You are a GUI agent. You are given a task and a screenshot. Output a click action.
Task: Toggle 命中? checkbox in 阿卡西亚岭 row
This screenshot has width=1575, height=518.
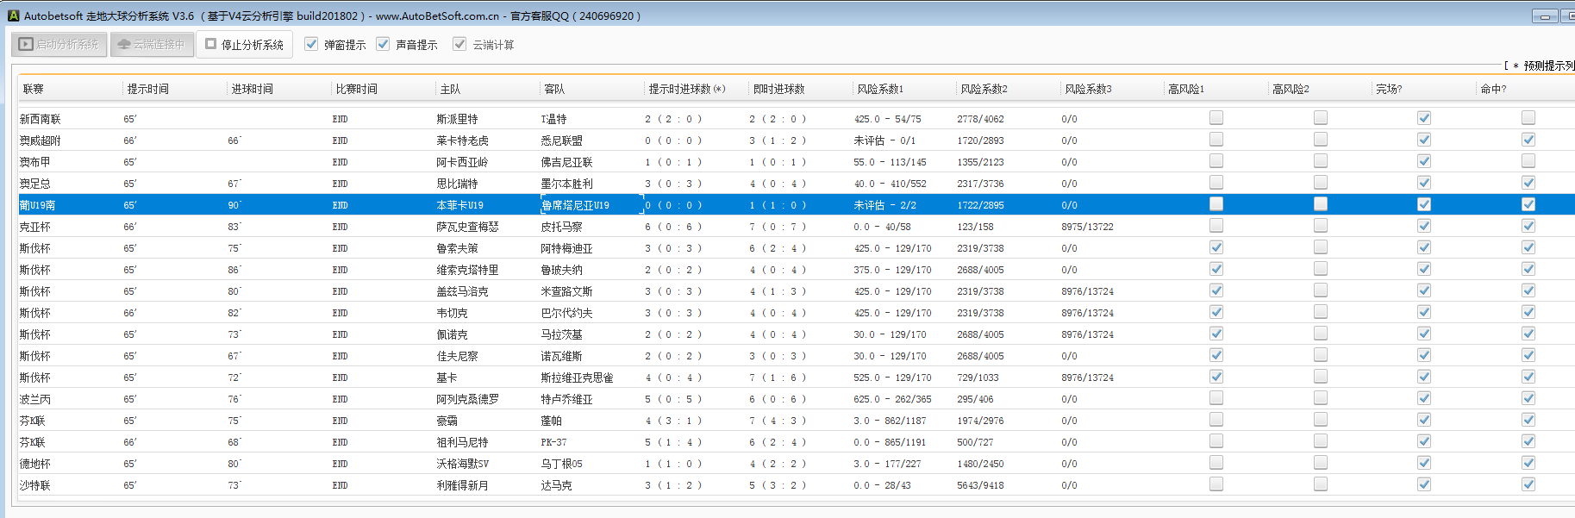pyautogui.click(x=1528, y=161)
